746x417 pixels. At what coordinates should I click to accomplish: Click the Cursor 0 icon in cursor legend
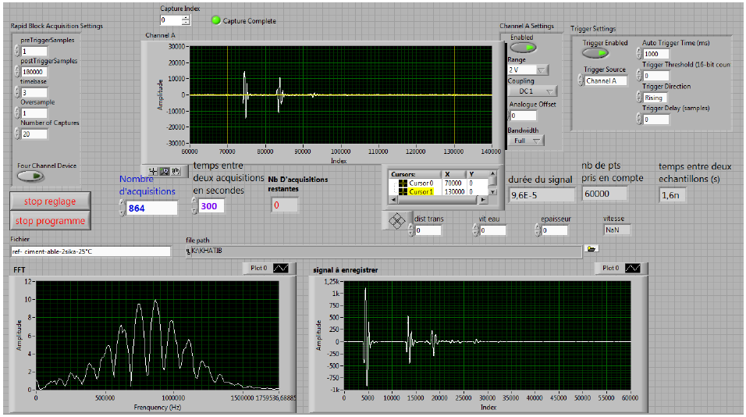tap(403, 183)
